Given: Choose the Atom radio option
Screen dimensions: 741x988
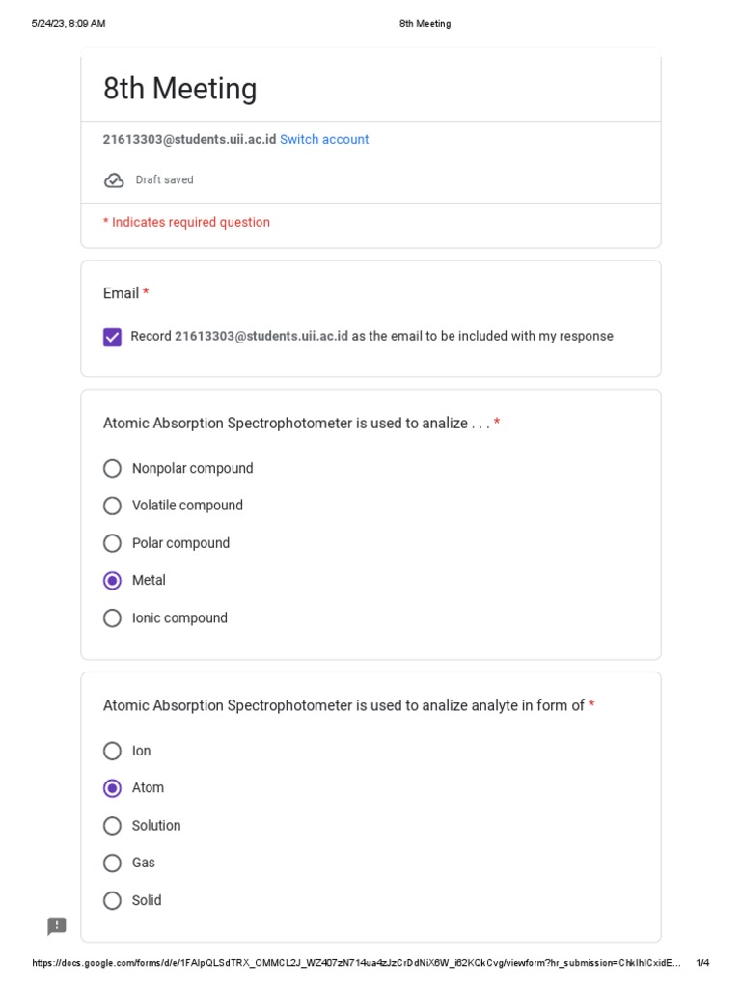Looking at the screenshot, I should coord(113,788).
